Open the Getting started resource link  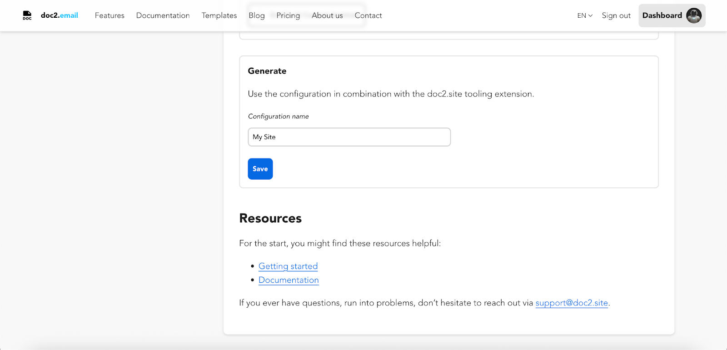click(288, 266)
